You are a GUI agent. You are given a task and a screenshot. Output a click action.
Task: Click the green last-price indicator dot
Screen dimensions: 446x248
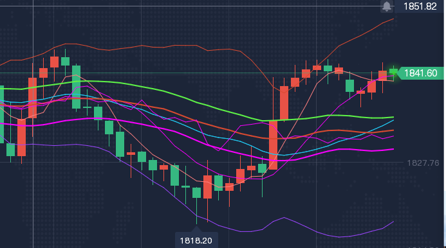[x=393, y=71]
